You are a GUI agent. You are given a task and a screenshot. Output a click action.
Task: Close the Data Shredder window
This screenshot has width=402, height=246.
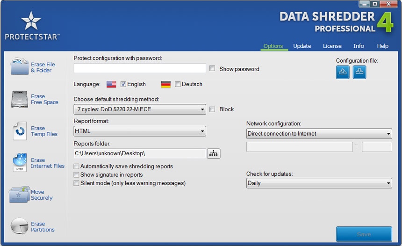[x=388, y=4]
